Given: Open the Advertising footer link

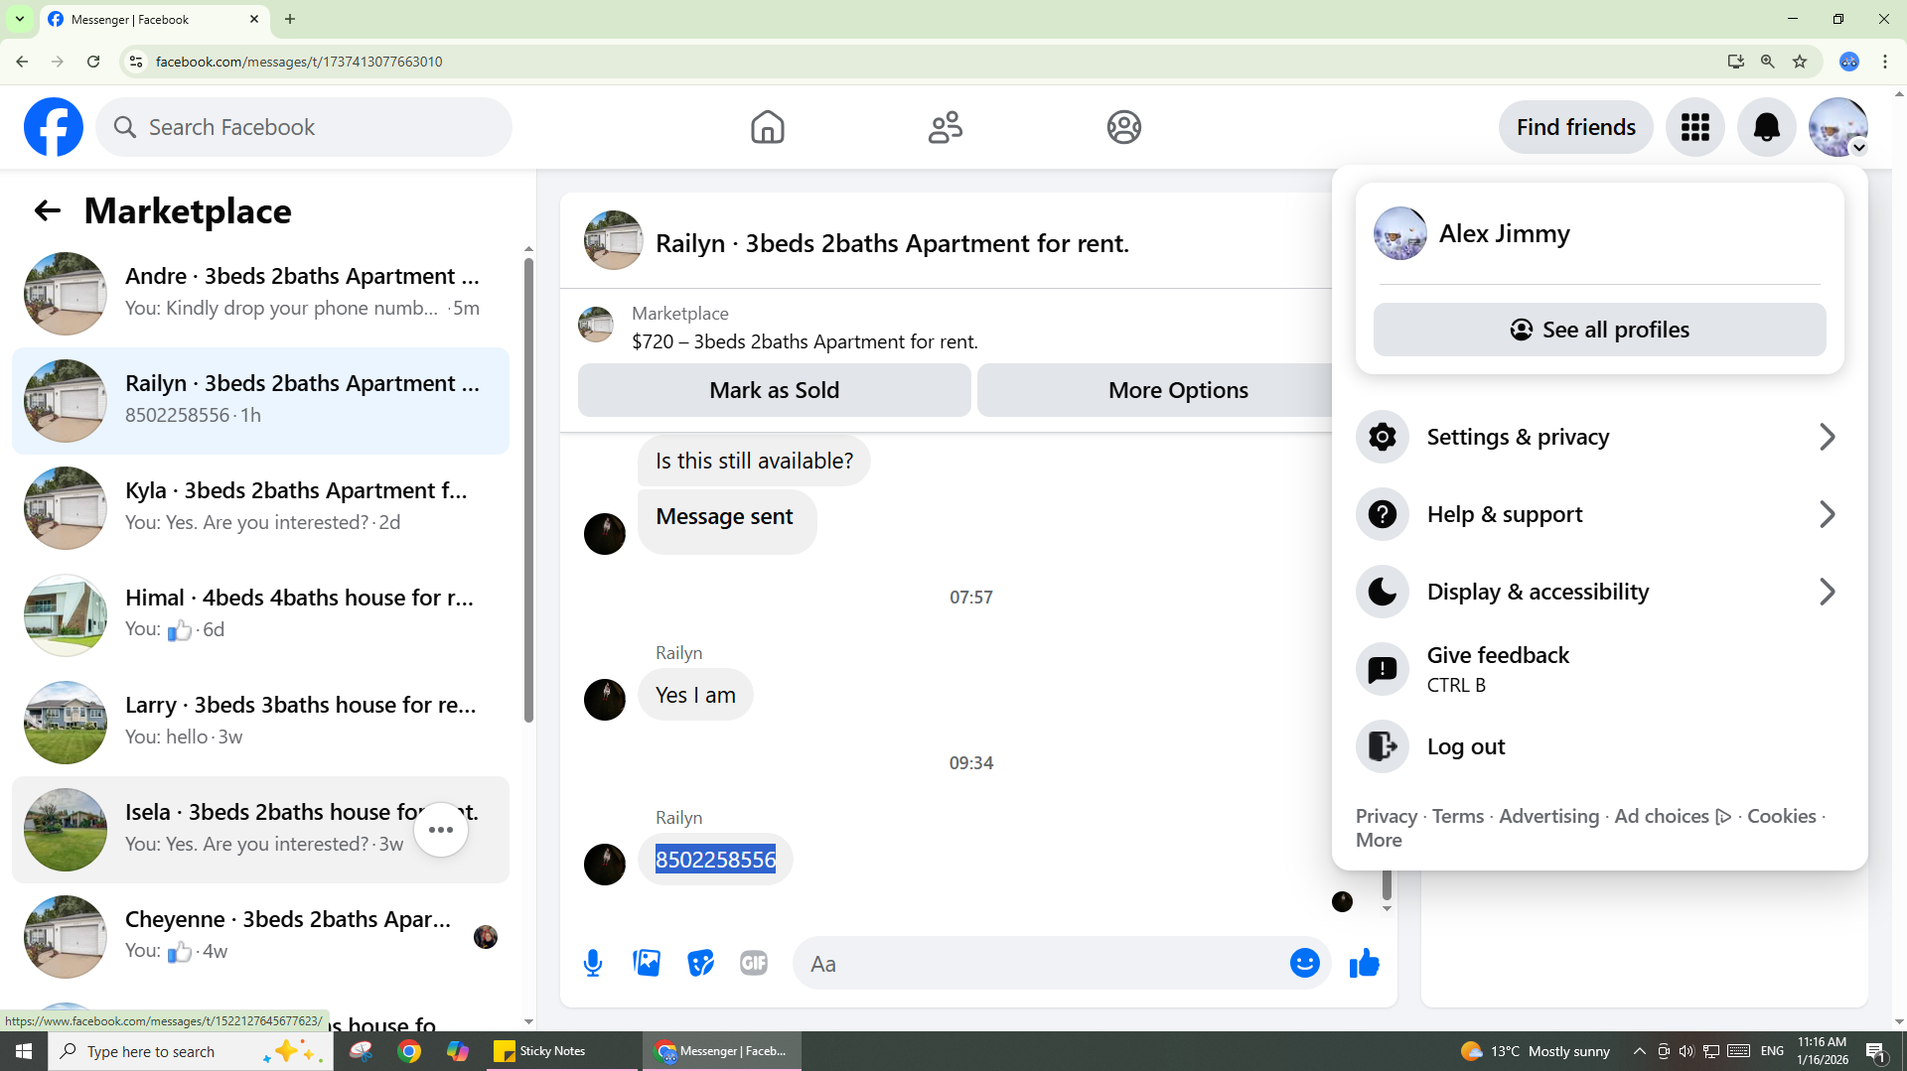Looking at the screenshot, I should click(1548, 816).
